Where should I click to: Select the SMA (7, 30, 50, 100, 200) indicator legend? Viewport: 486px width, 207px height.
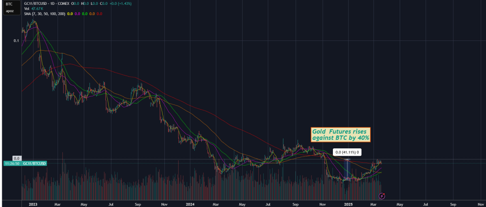pos(45,14)
